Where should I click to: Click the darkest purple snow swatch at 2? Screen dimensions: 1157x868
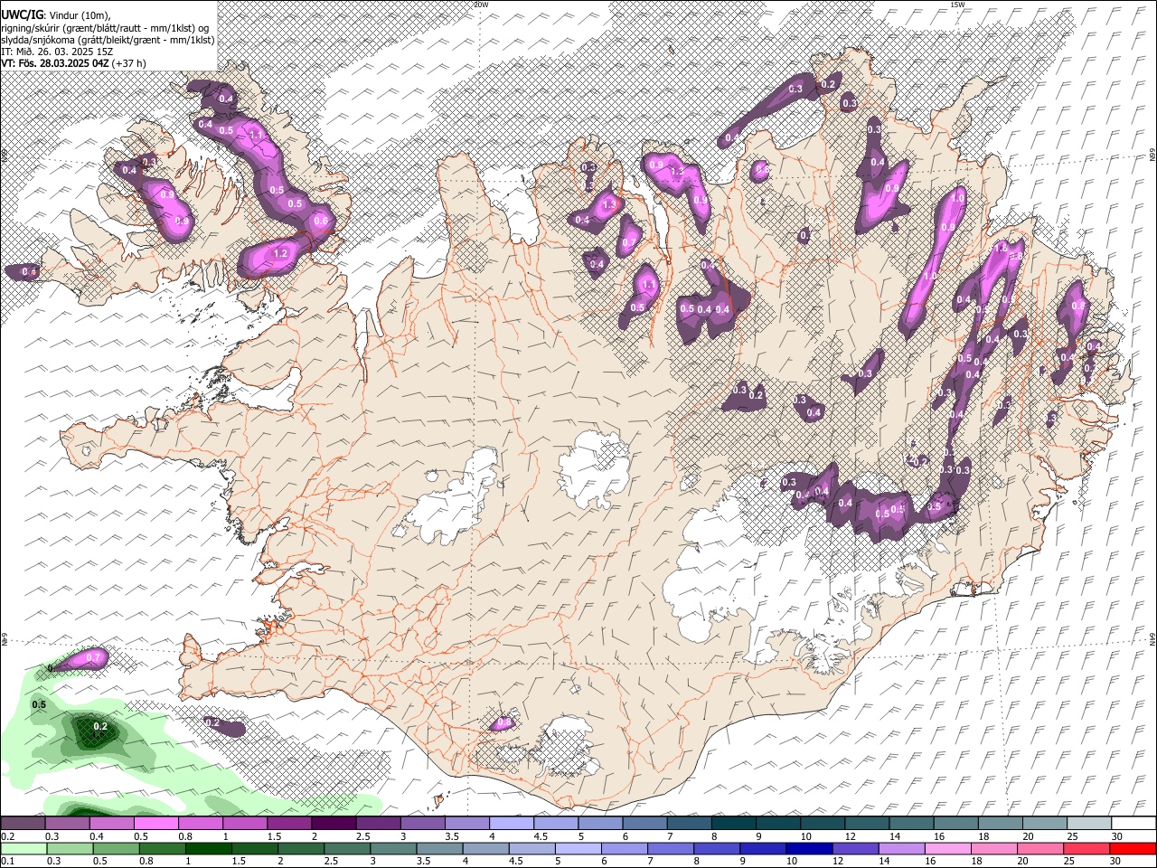point(333,823)
